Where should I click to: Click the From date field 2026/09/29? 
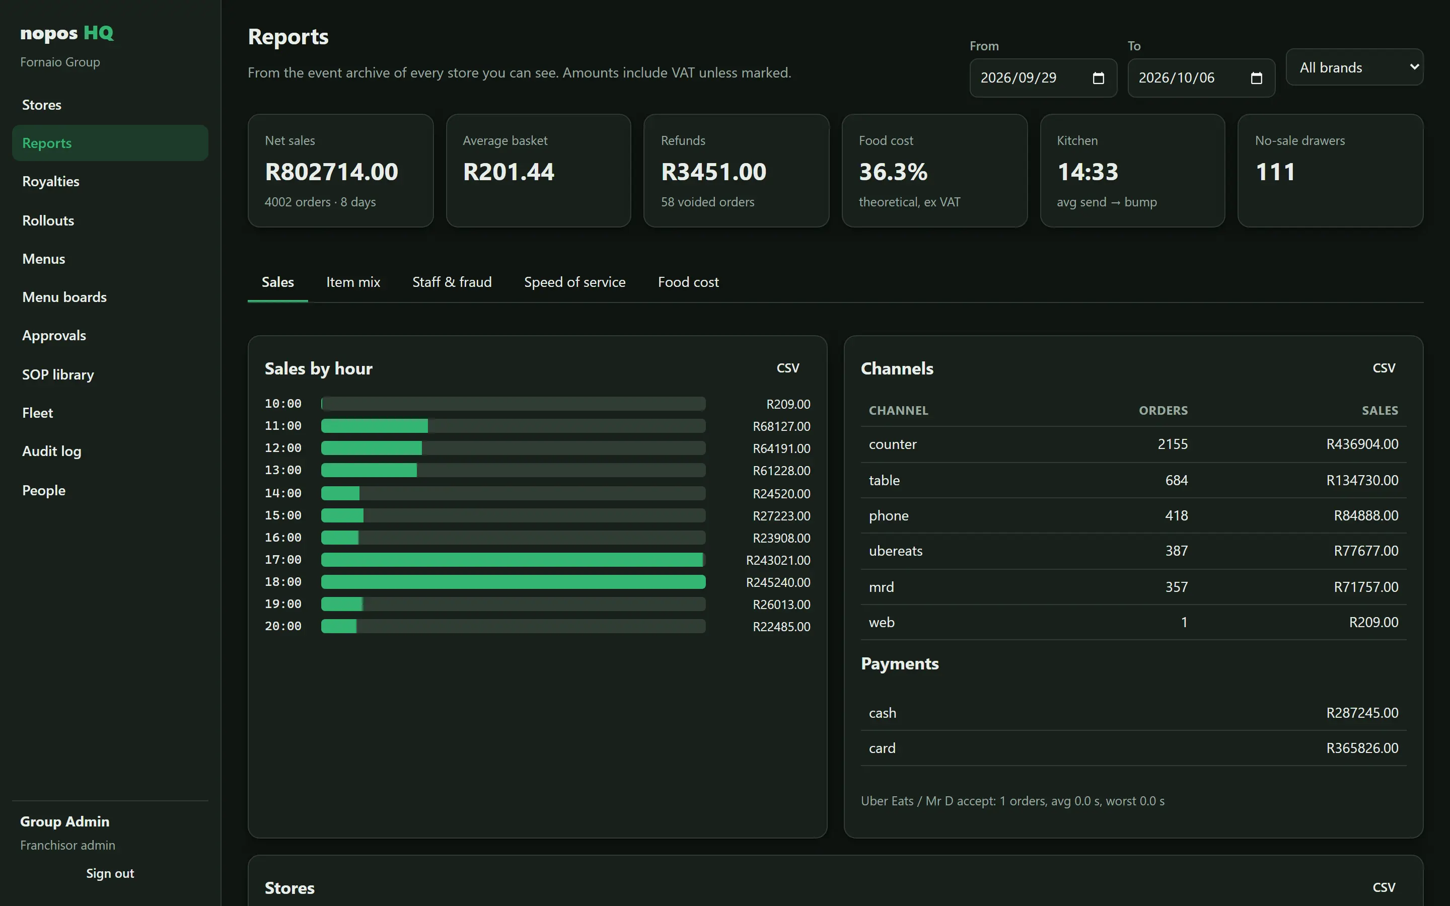(1043, 78)
